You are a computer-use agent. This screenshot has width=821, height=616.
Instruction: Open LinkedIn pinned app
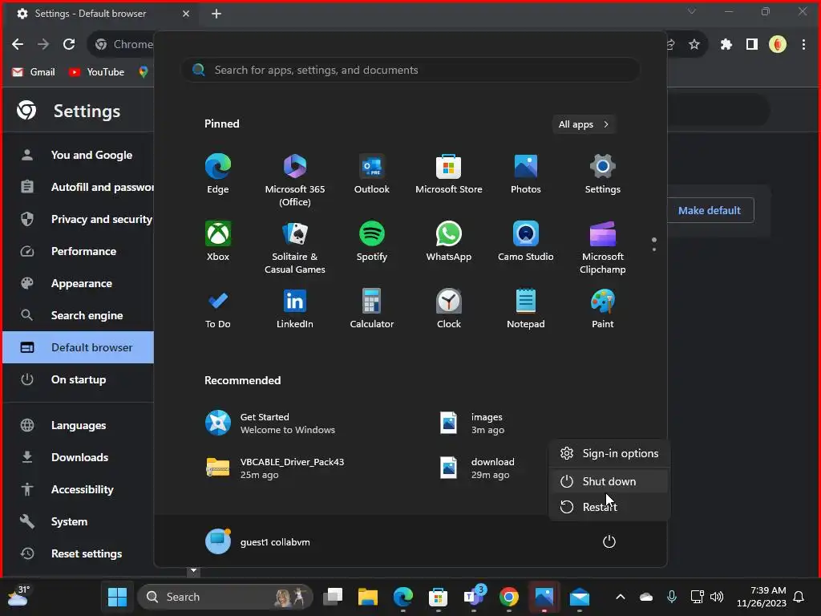pyautogui.click(x=295, y=309)
